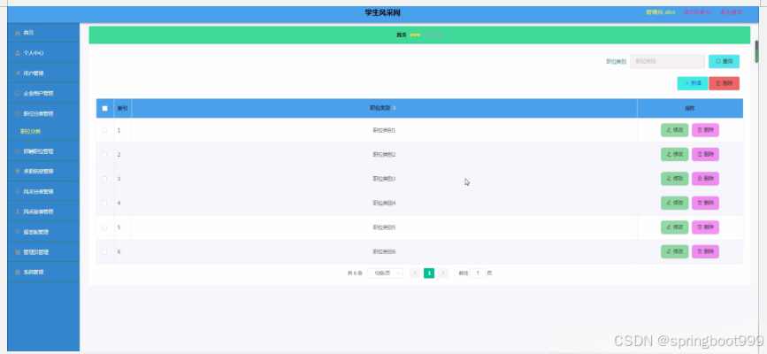Click the 职位类别5 table cell
Screen dimensions: 767x354
click(384, 227)
